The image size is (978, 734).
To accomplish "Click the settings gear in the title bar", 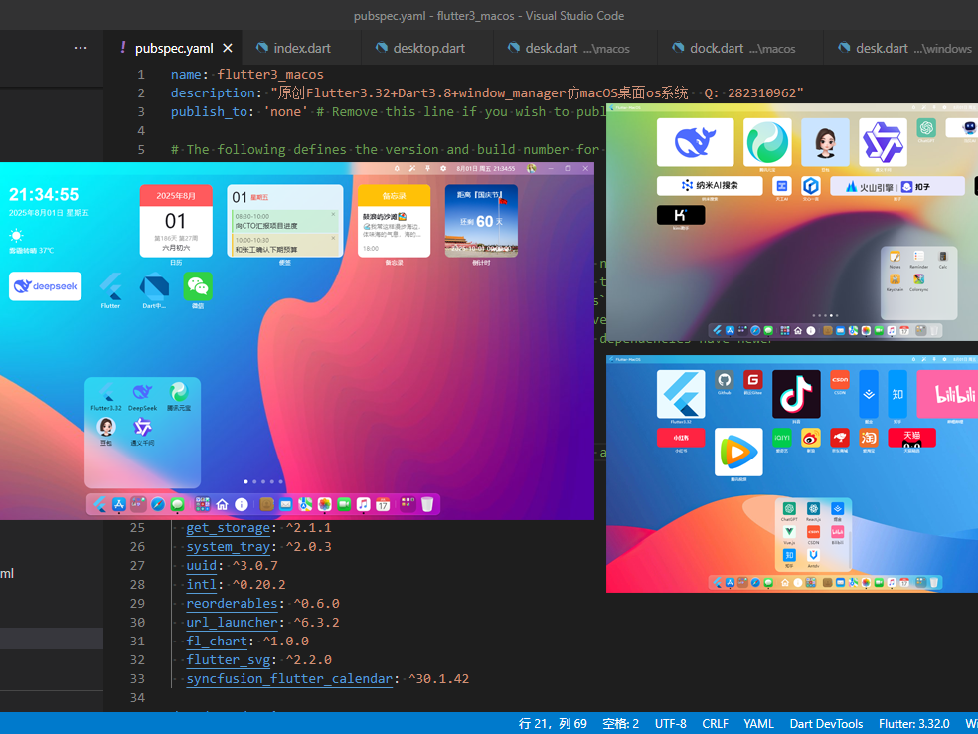I will click(442, 170).
